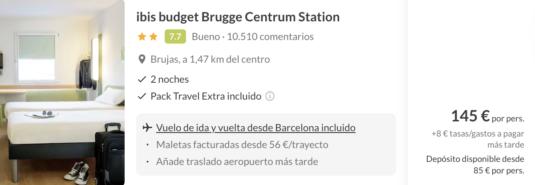This screenshot has height=185, width=535.
Task: Click Añade traslado aeropuerto más tarde
Action: coord(237,161)
